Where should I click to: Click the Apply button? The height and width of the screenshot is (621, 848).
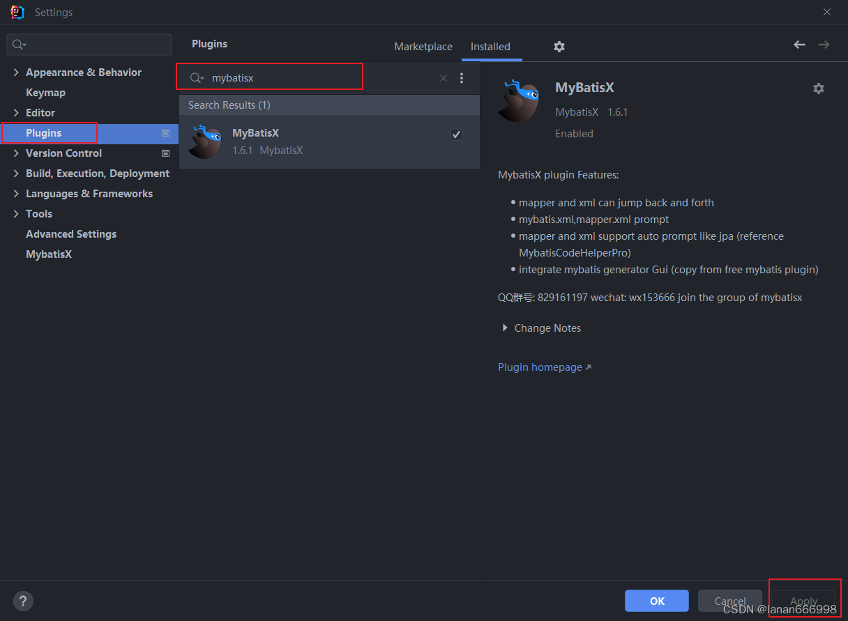click(x=803, y=601)
